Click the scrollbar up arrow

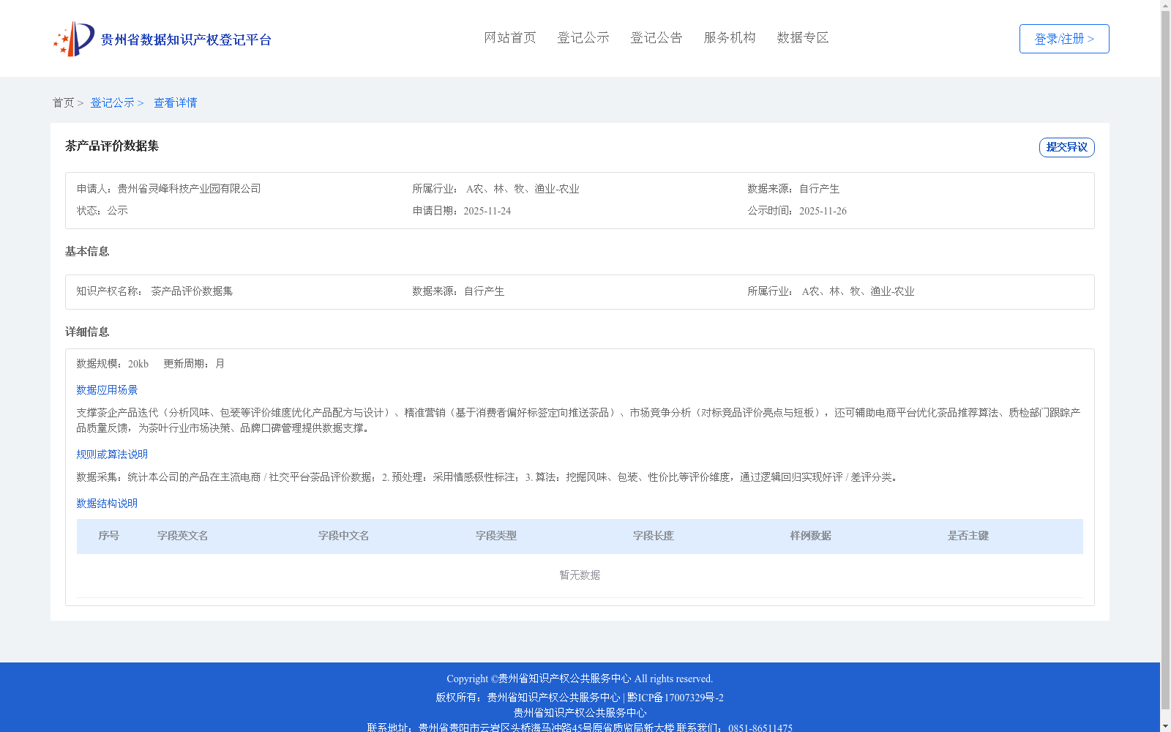(1165, 5)
